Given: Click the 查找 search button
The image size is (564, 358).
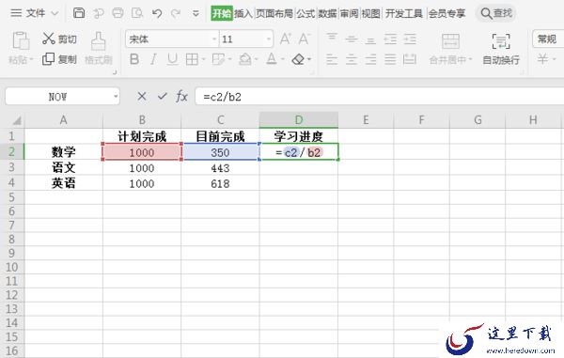Looking at the screenshot, I should click(x=496, y=14).
